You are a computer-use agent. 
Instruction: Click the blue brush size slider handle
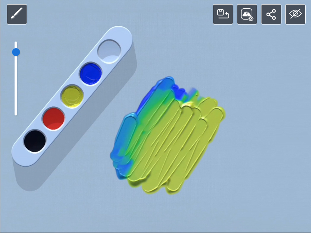(16, 52)
